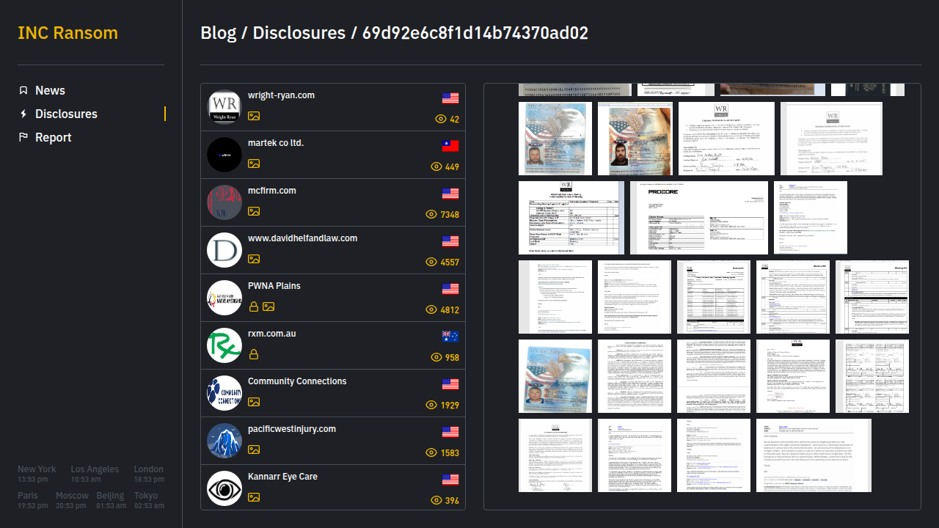The width and height of the screenshot is (939, 528).
Task: Click the lock icon under PWNA Plains
Action: [x=254, y=307]
